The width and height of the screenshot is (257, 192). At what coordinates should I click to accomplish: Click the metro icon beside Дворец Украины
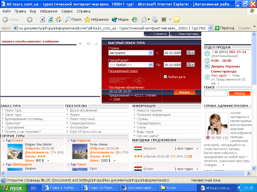click(x=207, y=66)
